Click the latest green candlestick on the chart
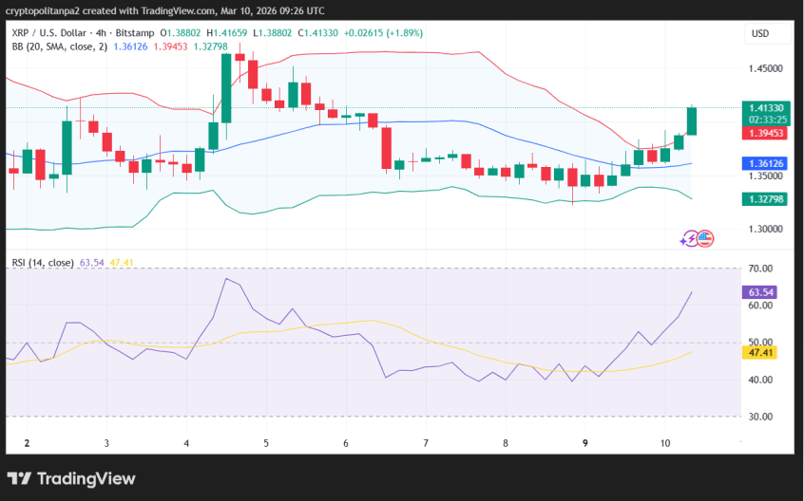This screenshot has width=804, height=501. (x=692, y=121)
